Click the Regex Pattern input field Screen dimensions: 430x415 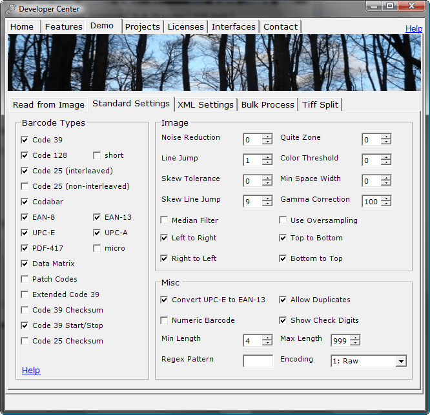258,361
